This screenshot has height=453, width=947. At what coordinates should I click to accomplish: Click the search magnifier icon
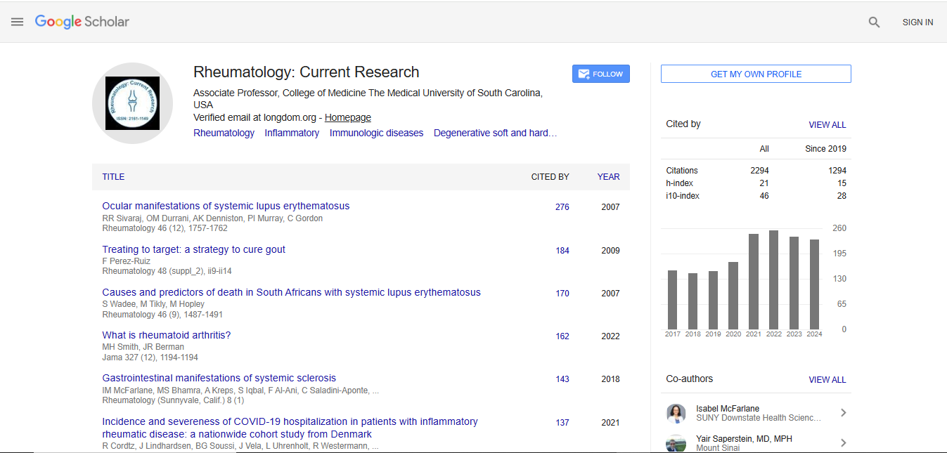click(874, 22)
